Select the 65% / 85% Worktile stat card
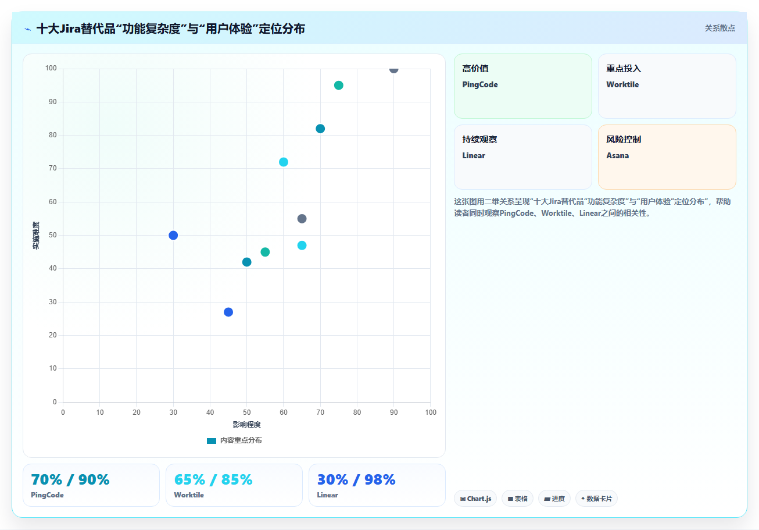 234,485
